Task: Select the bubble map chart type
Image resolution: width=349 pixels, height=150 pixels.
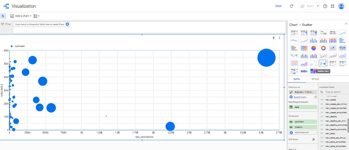Action: 333,48
